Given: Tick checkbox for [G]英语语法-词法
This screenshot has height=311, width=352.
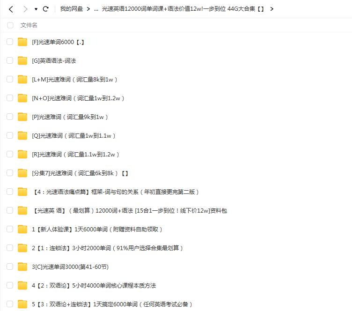Looking at the screenshot, I should (x=10, y=60).
